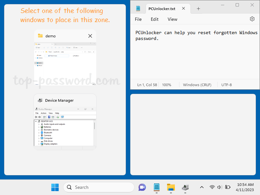Open the Edit menu in Notepad
Viewport: 260px width, 195px height.
point(155,19)
